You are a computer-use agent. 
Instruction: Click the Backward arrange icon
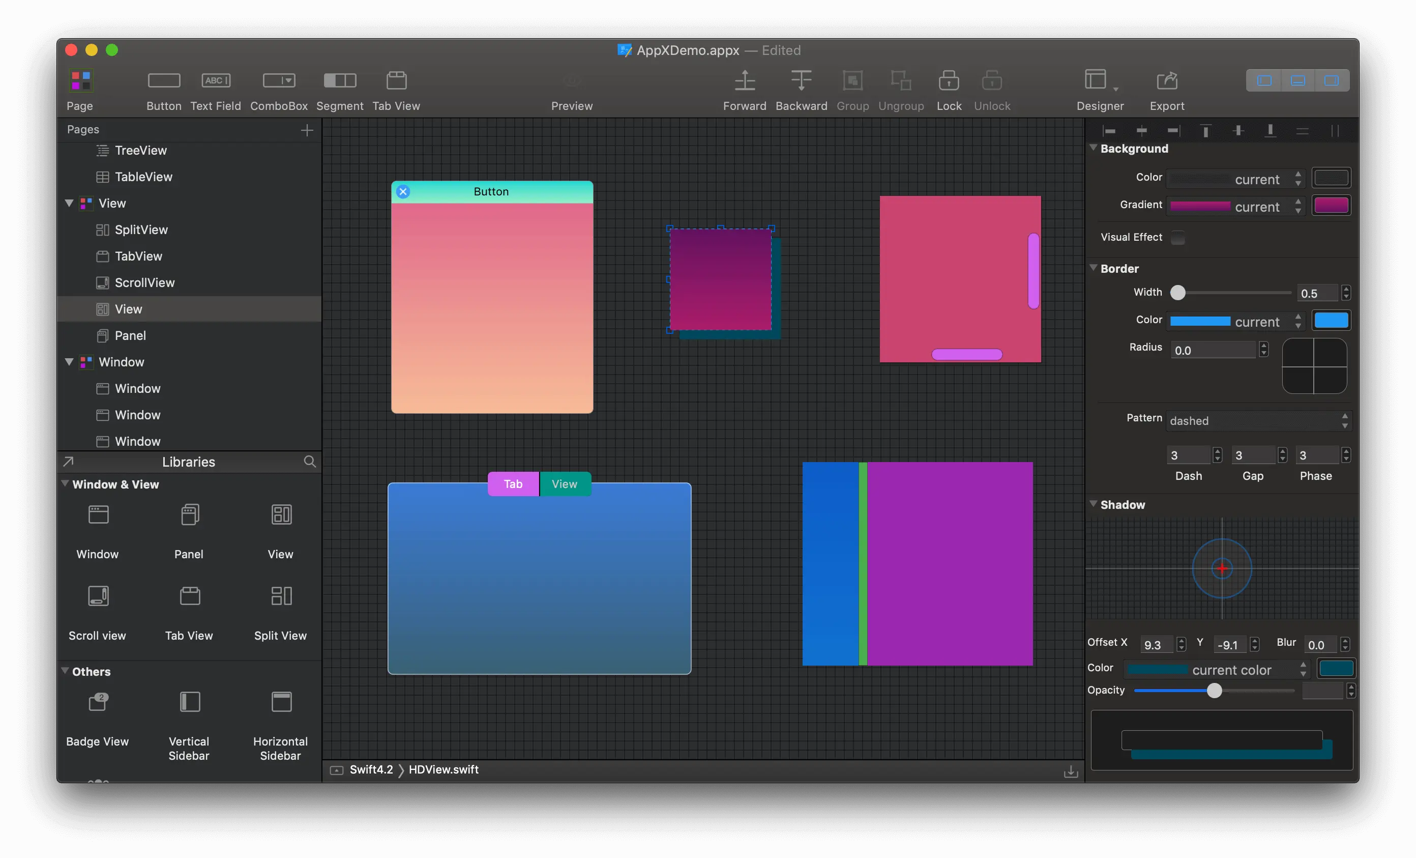click(801, 81)
